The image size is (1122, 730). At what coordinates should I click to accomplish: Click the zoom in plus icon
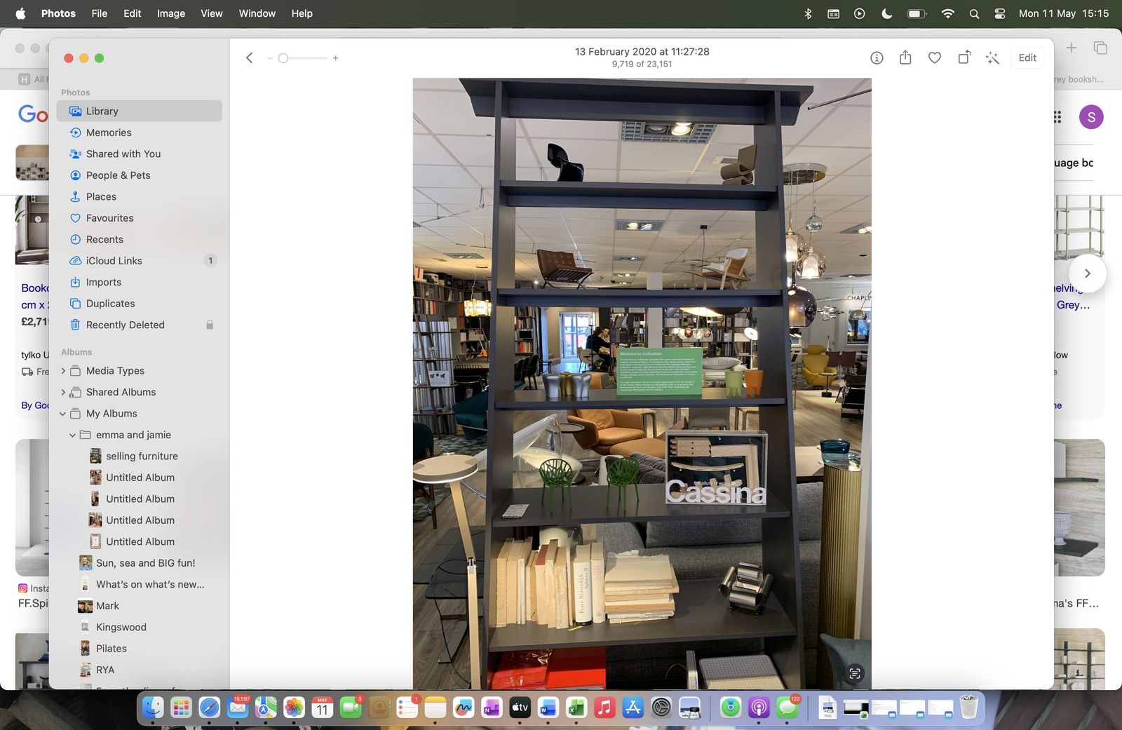click(335, 58)
